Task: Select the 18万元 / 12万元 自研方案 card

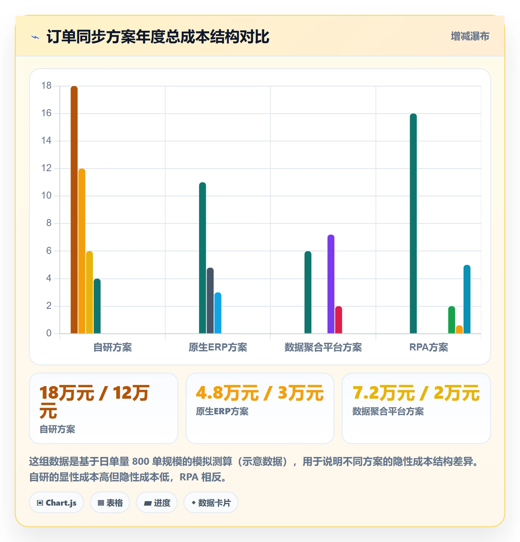Action: tap(104, 408)
